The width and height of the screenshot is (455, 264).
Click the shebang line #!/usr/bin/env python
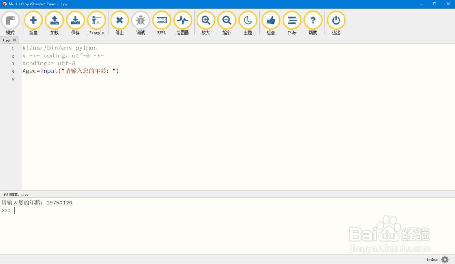pyautogui.click(x=60, y=48)
